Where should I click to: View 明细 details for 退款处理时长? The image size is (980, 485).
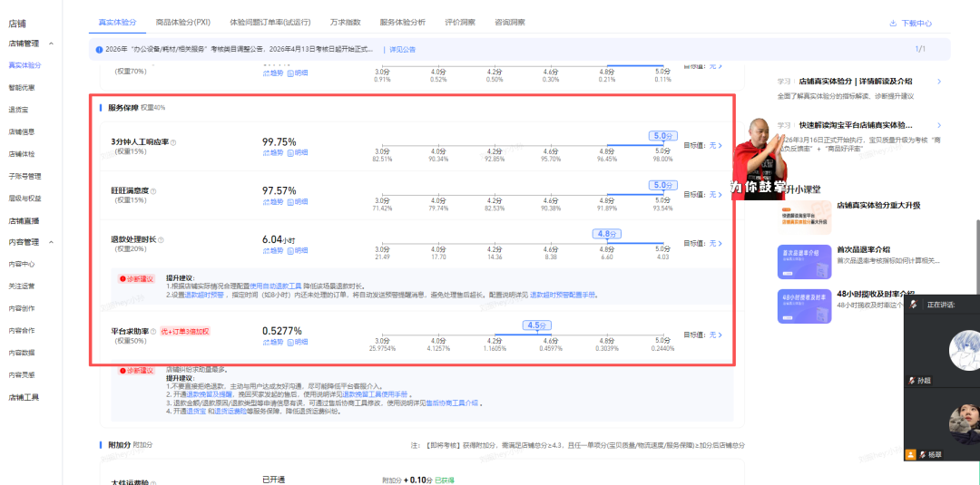point(298,250)
